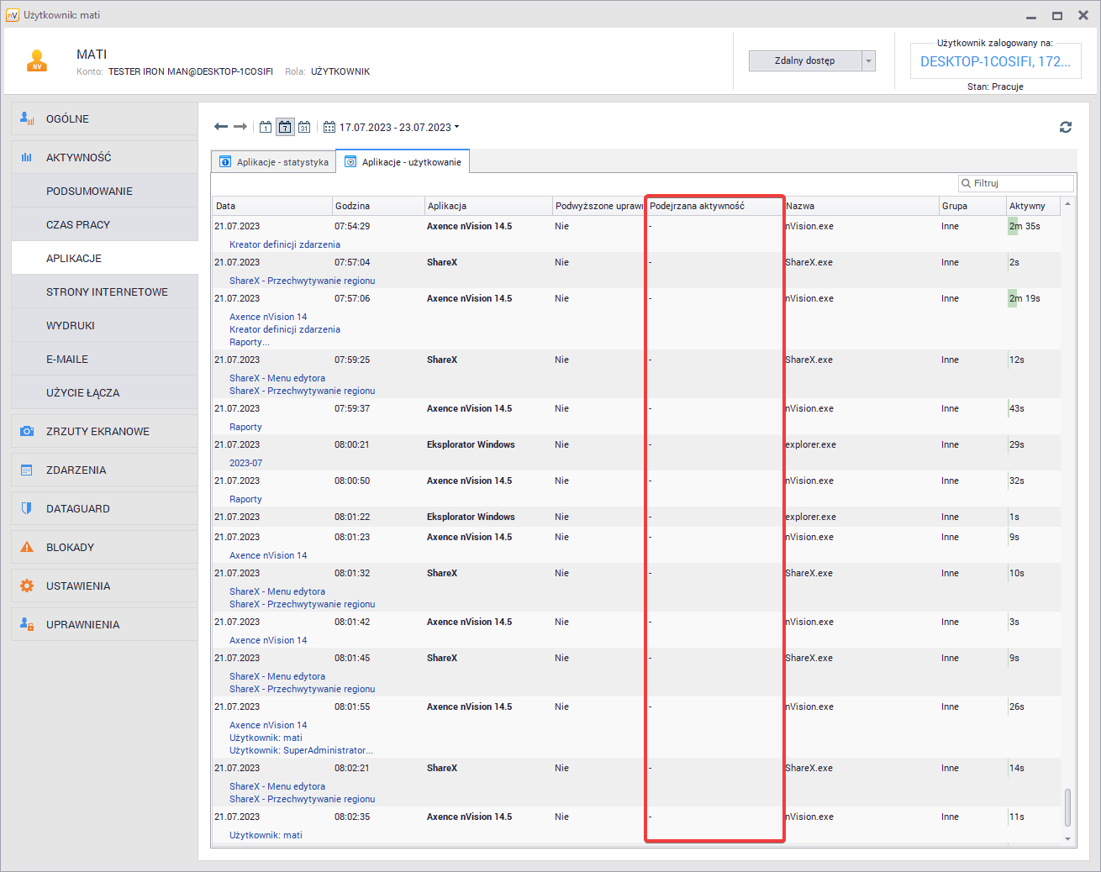Open the date range 17.07.2023 - 23.07.2023 dropdown
The image size is (1101, 872).
point(392,128)
